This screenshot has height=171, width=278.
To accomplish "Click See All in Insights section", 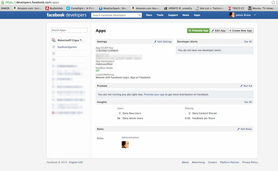I will (x=248, y=102).
